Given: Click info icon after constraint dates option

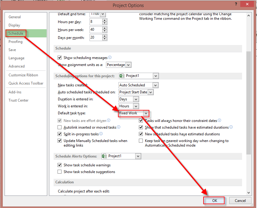Looking at the screenshot, I should pyautogui.click(x=220, y=121).
